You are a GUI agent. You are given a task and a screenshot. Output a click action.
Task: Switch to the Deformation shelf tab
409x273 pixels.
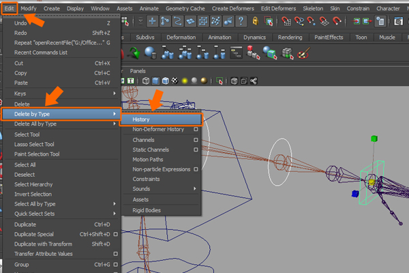pos(181,38)
